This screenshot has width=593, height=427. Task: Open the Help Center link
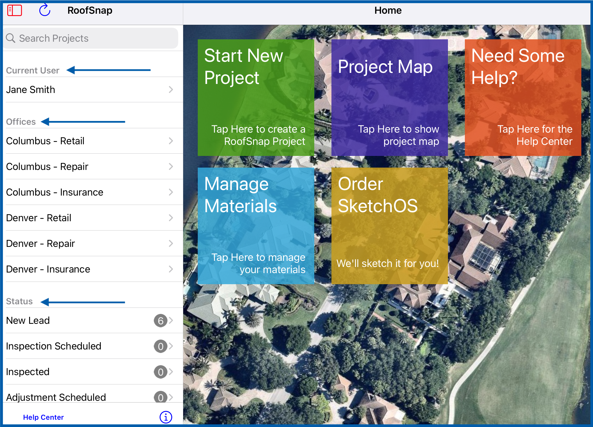tap(43, 417)
